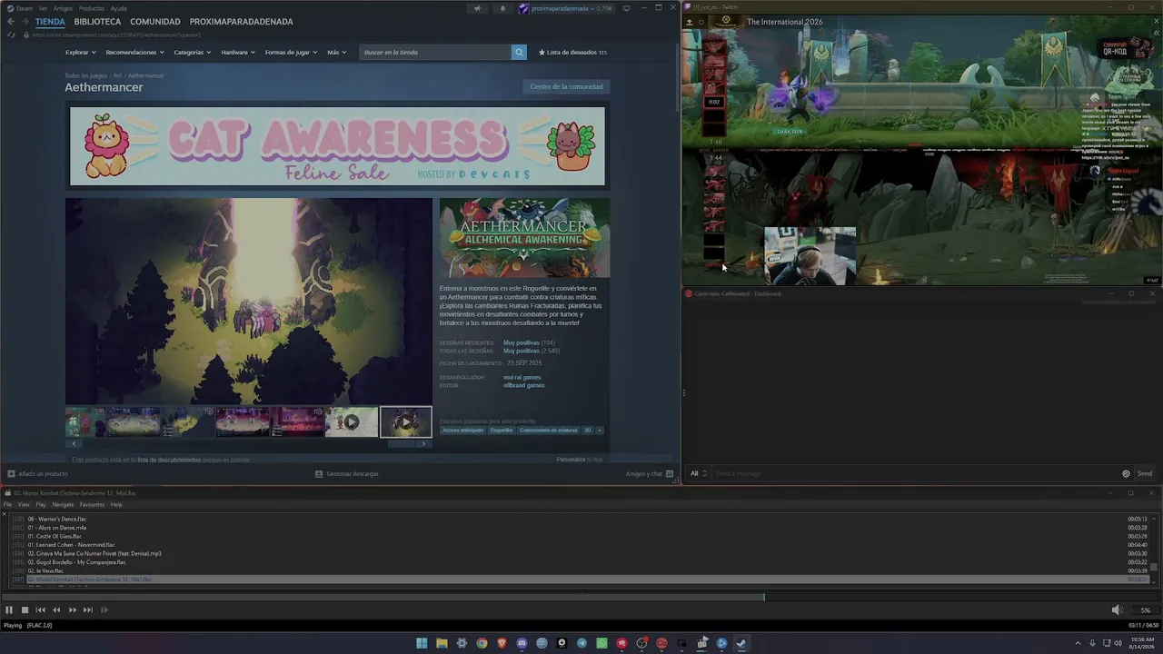Viewport: 1163px width, 654px height.
Task: Skip to the previous track
Action: point(40,610)
